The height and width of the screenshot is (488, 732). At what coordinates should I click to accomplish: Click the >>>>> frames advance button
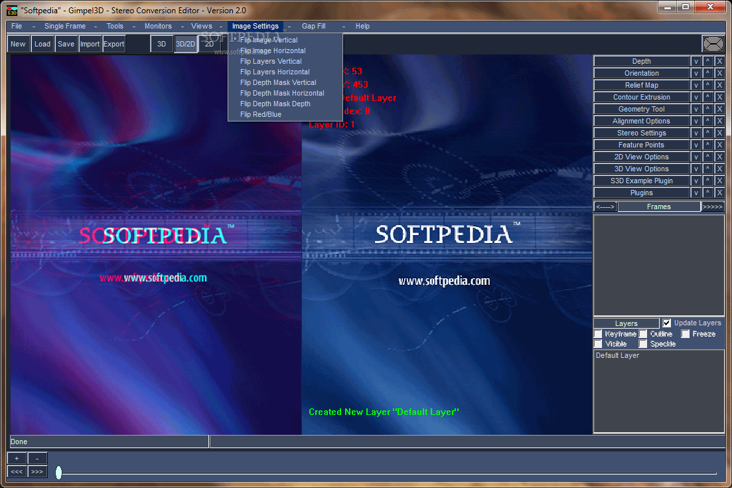(x=713, y=207)
